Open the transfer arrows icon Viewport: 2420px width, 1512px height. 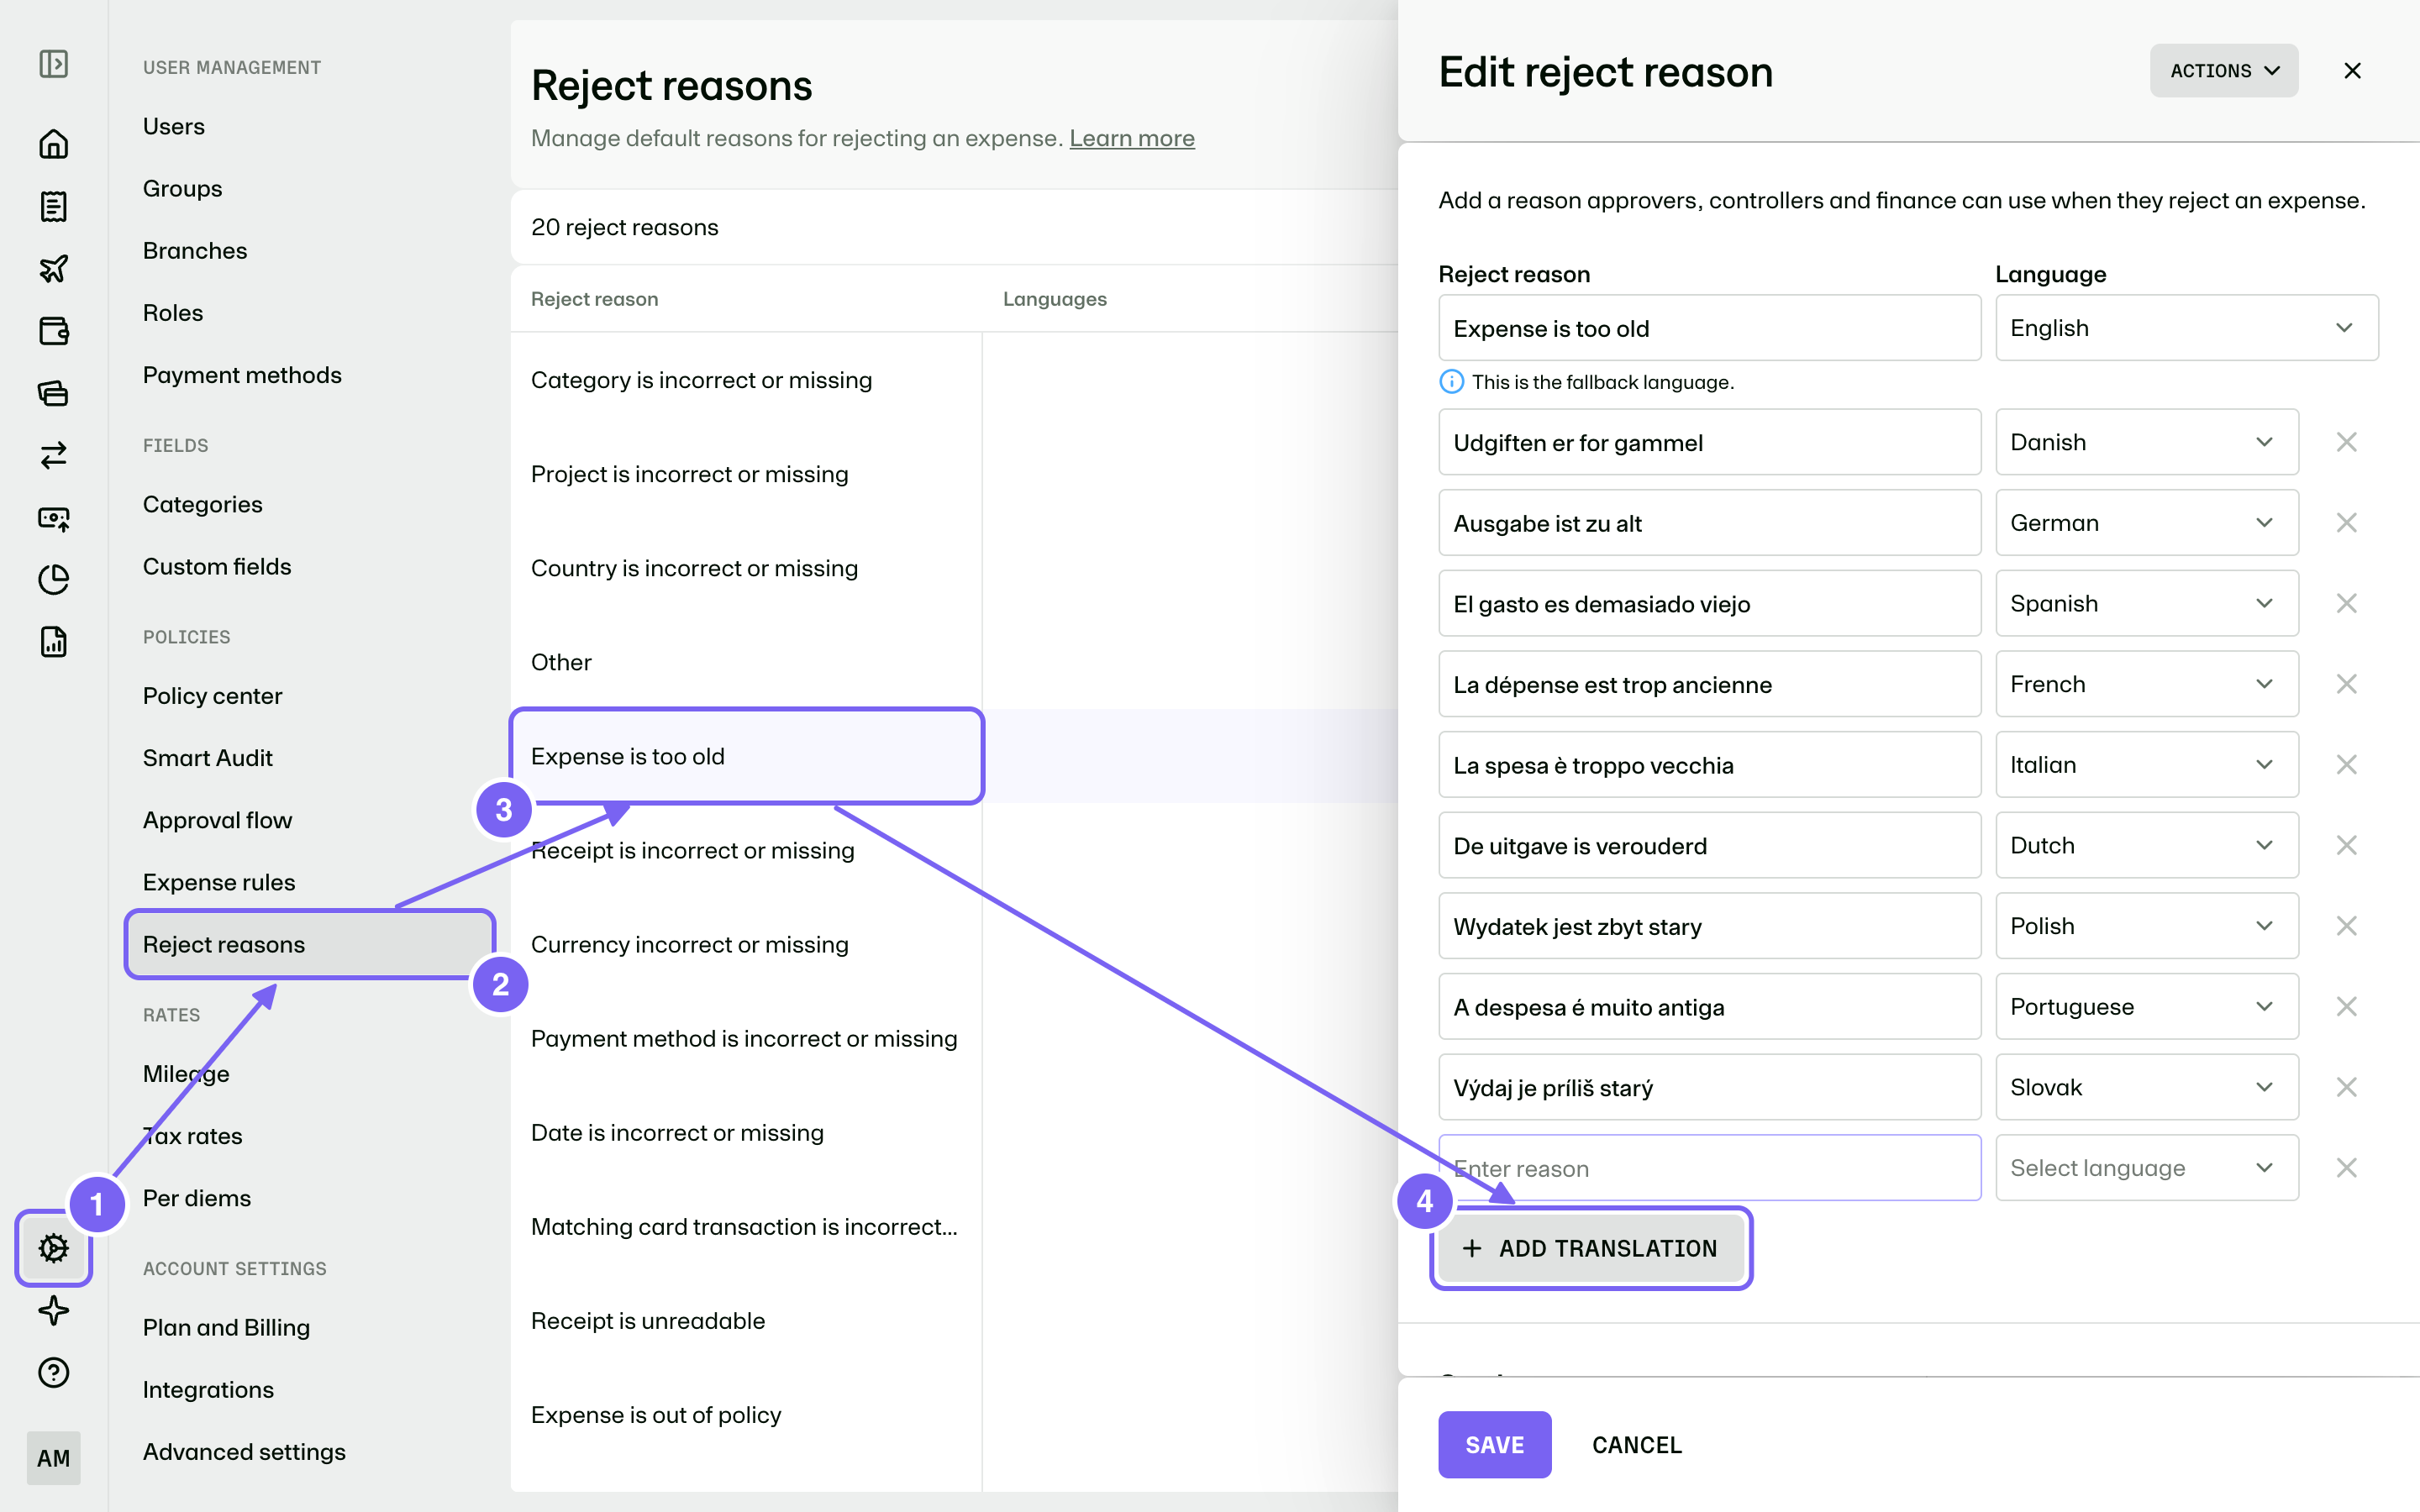(x=53, y=455)
